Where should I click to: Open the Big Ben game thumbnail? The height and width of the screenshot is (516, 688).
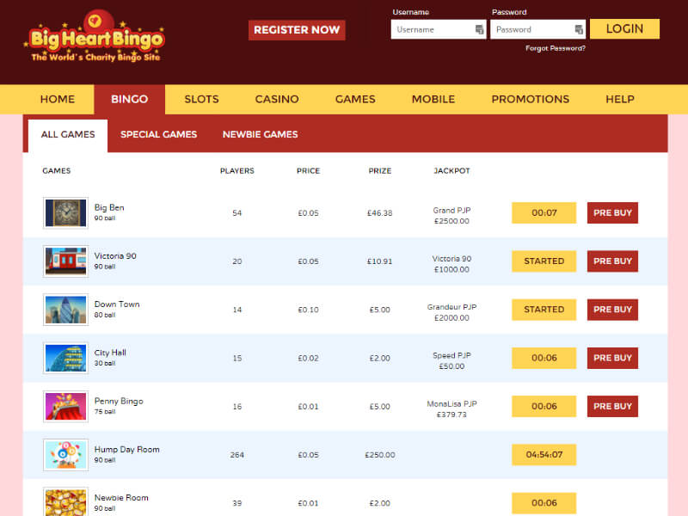[x=66, y=212]
